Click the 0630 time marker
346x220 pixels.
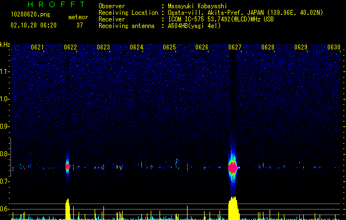pyautogui.click(x=334, y=47)
